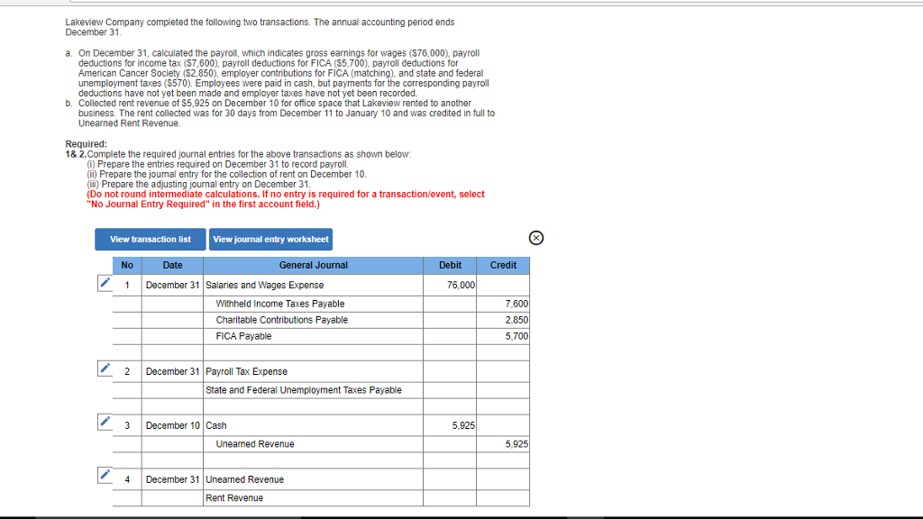The width and height of the screenshot is (923, 519).
Task: Click the Cash account cell in entry 3
Action: point(313,425)
